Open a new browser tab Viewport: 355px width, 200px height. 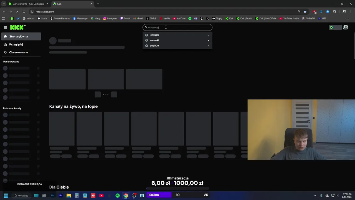point(98,4)
